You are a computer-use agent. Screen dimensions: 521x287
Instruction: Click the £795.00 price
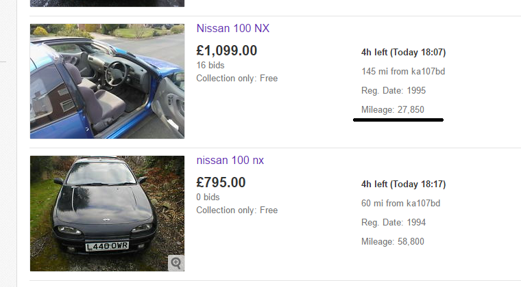click(221, 182)
